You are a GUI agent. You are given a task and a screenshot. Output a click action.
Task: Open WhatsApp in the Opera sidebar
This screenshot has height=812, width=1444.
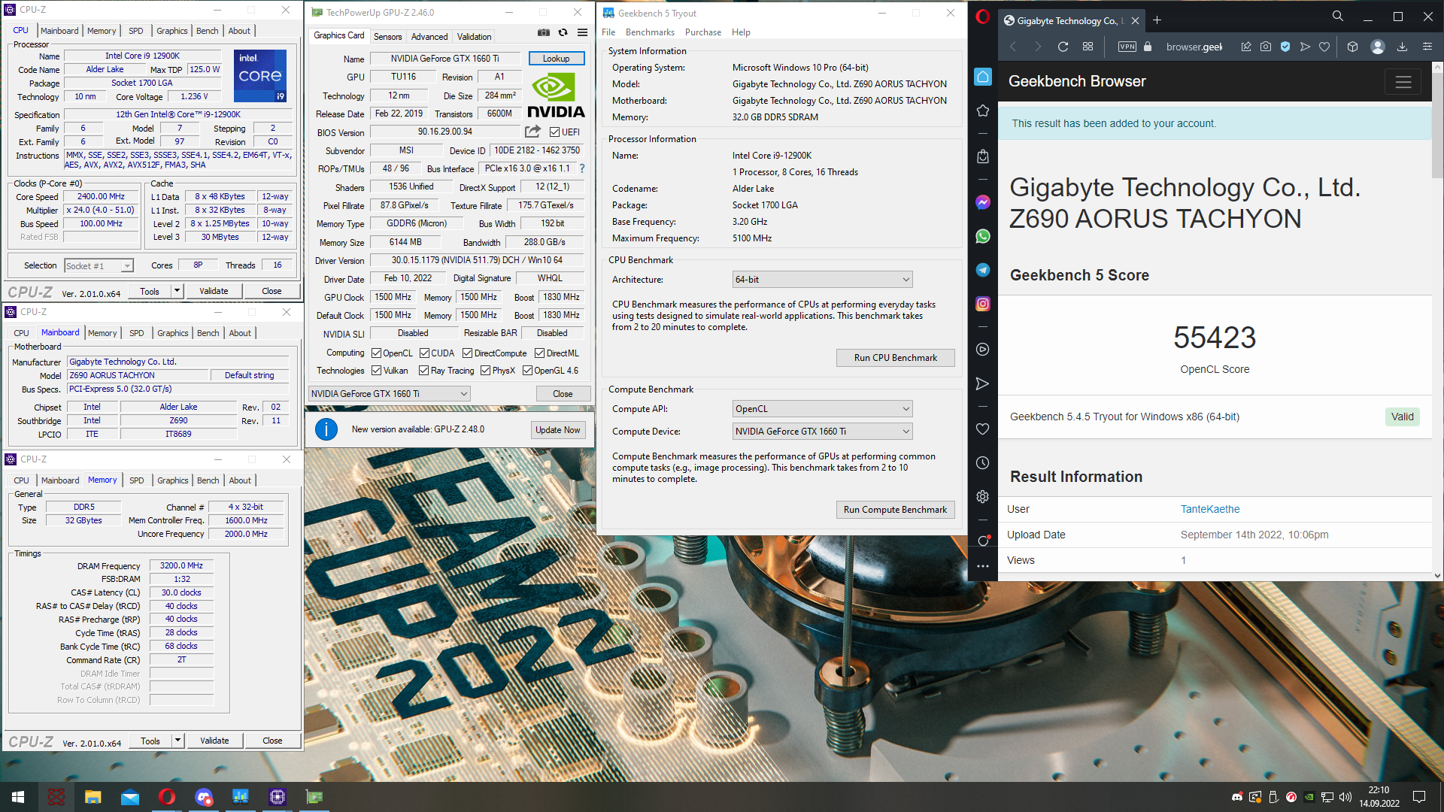click(982, 236)
